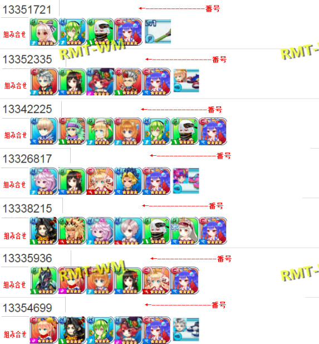The height and width of the screenshot is (344, 319).
Task: Click the account number 13352335
Action: [x=27, y=59]
